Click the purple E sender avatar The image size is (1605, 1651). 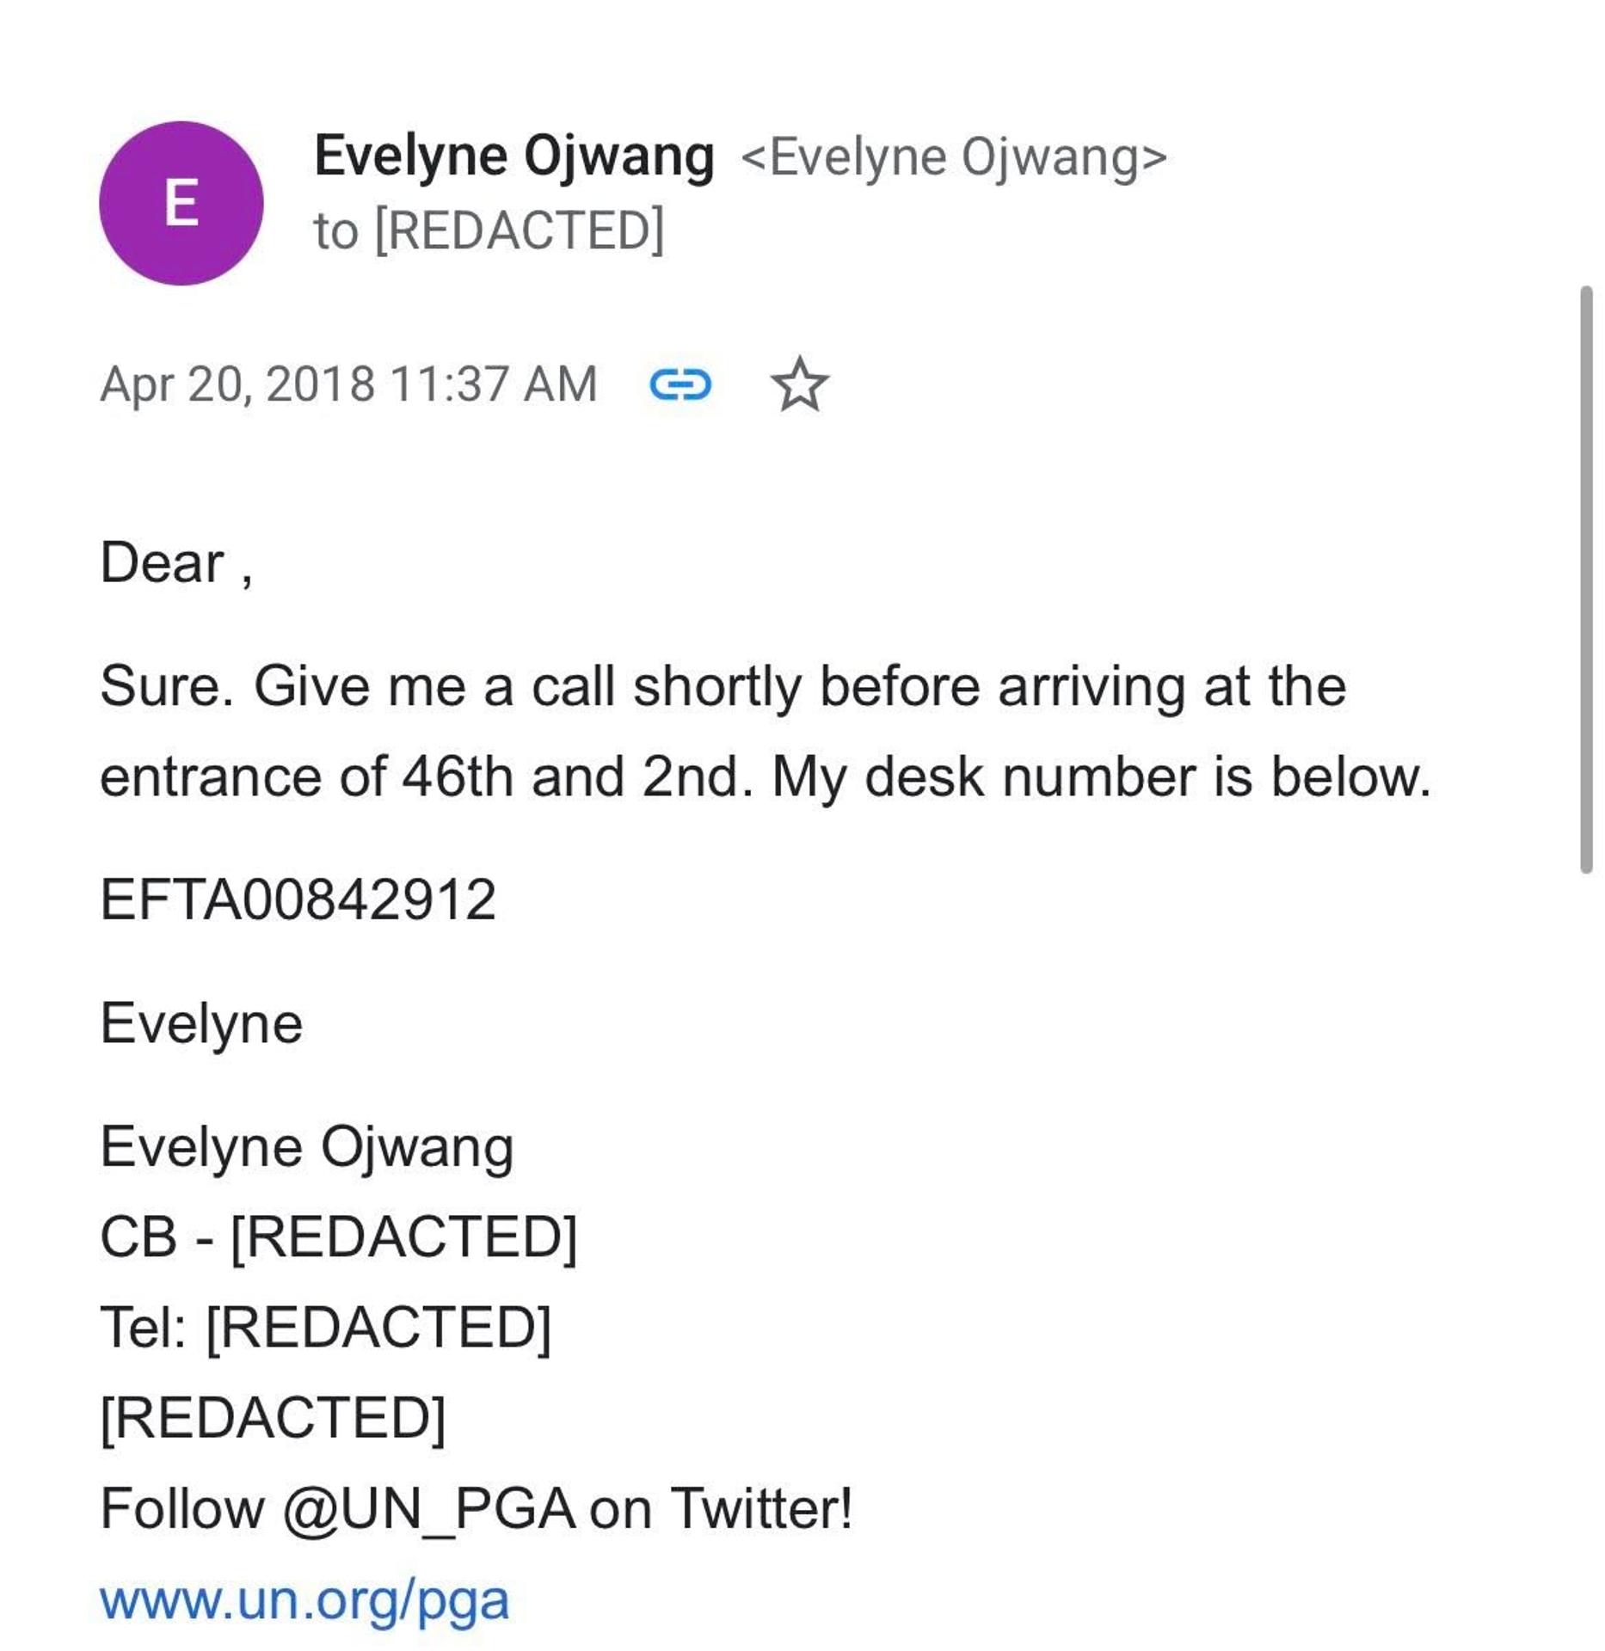pyautogui.click(x=181, y=203)
